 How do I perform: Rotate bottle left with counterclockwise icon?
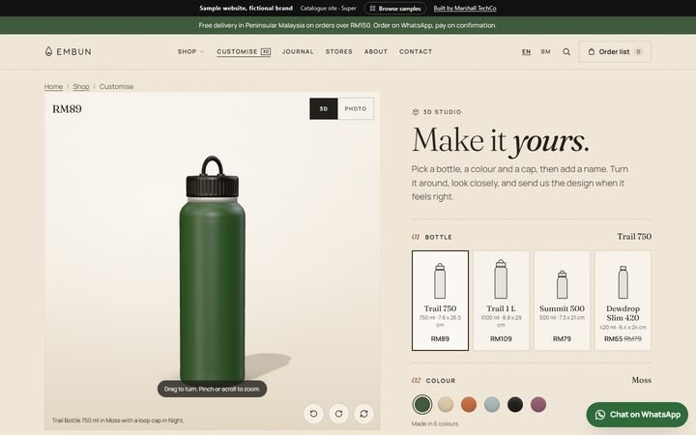click(x=314, y=414)
